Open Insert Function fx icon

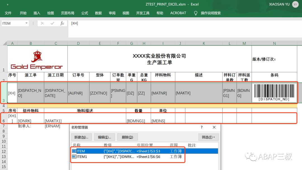point(62,23)
